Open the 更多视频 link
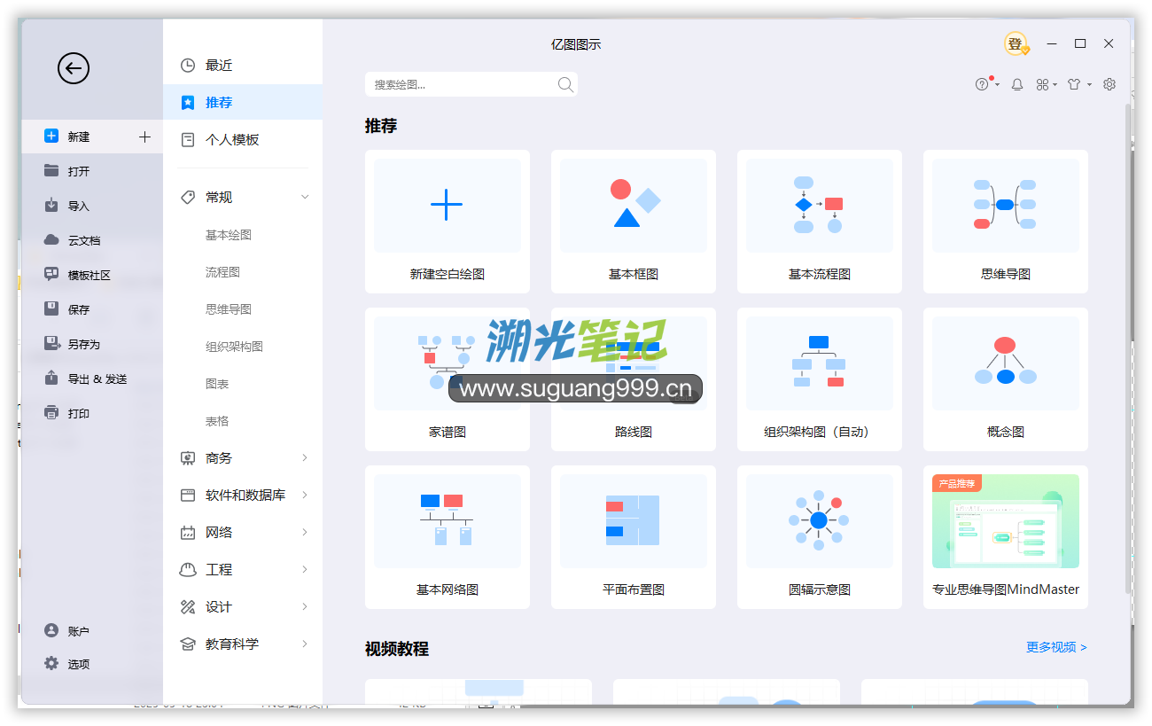The width and height of the screenshot is (1152, 726). point(1056,647)
